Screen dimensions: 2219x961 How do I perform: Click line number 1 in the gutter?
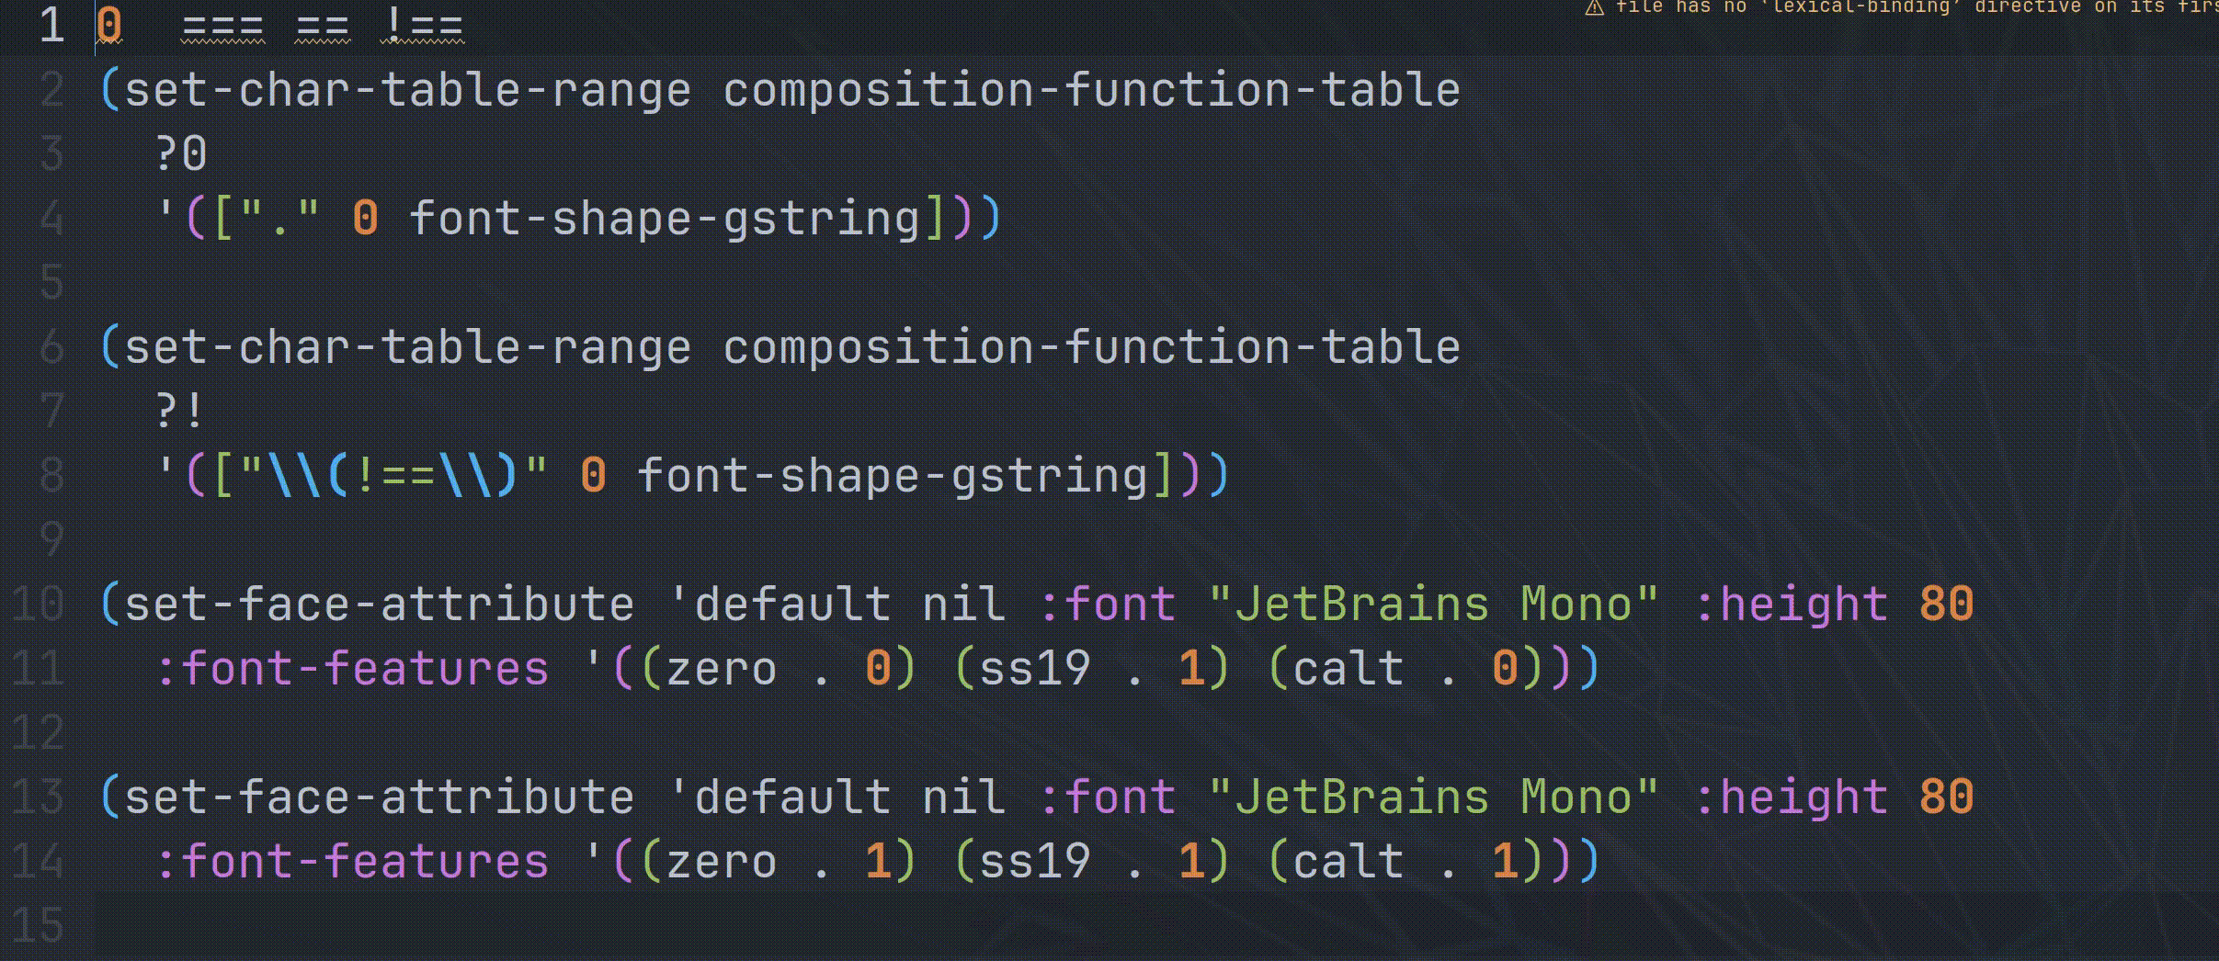[x=51, y=26]
